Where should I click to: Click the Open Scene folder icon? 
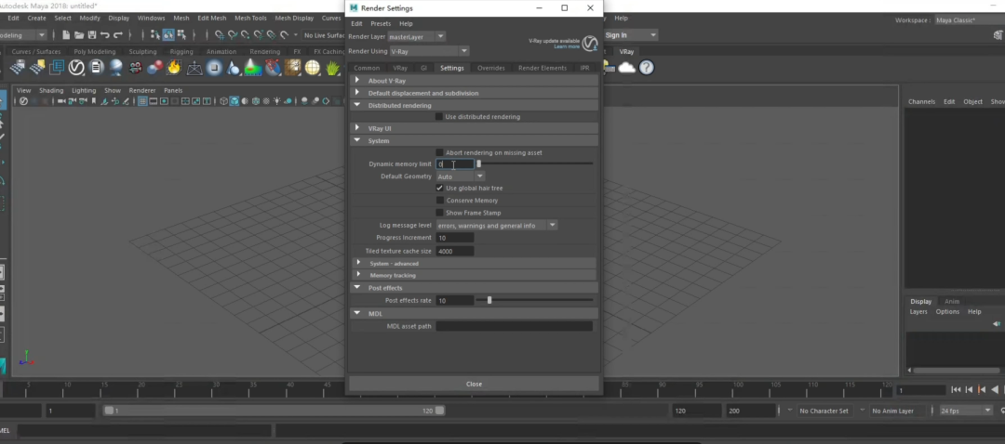tap(79, 35)
